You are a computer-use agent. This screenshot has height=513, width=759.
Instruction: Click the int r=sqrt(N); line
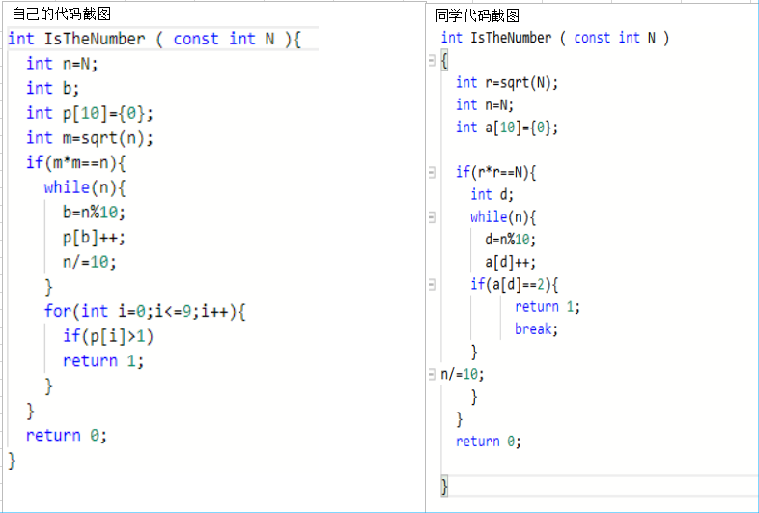tap(507, 83)
